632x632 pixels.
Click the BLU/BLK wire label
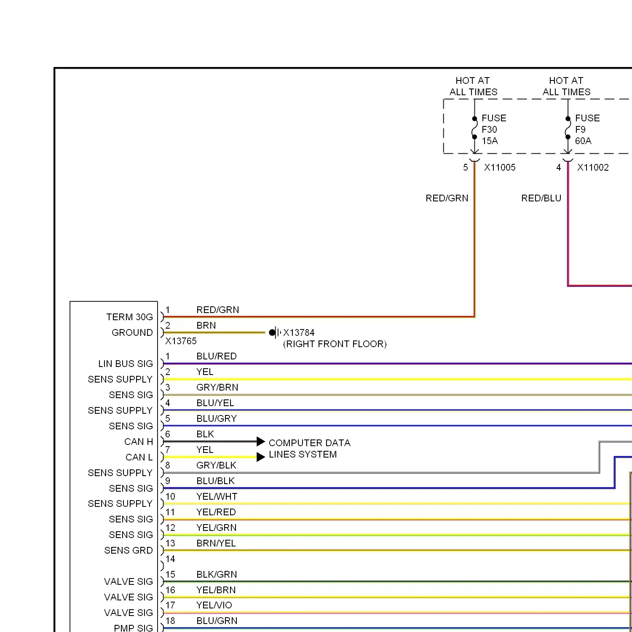(216, 481)
